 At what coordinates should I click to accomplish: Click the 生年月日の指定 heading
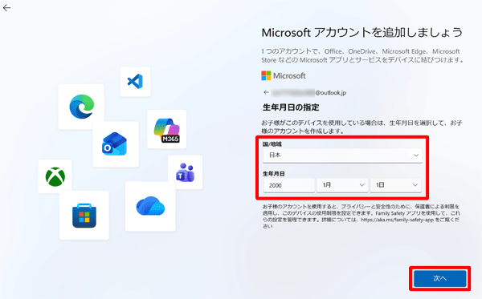[x=291, y=107]
